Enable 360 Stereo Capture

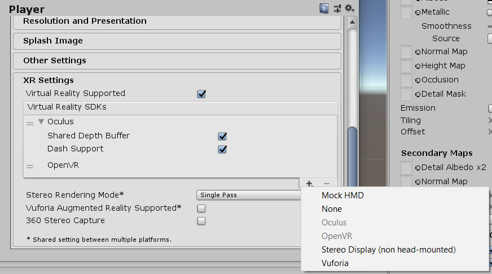[x=201, y=221]
